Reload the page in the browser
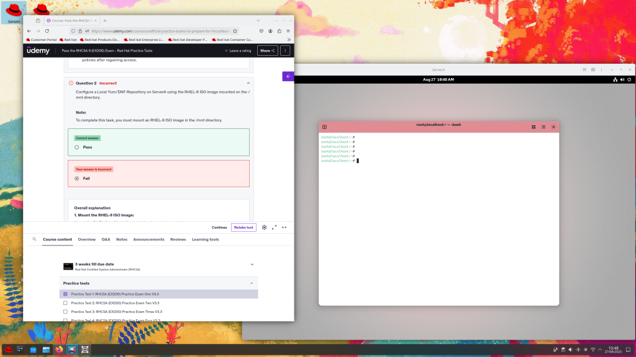The width and height of the screenshot is (636, 357). click(x=47, y=30)
